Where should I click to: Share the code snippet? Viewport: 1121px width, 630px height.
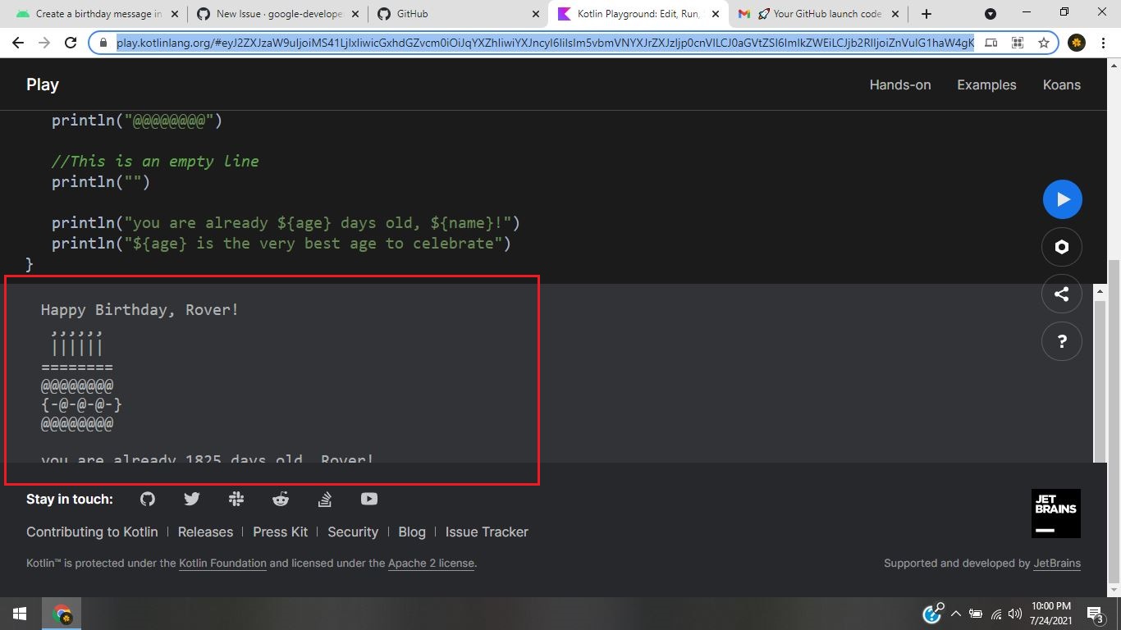1062,294
